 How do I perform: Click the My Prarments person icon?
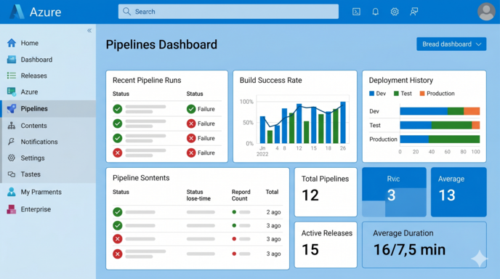point(12,192)
